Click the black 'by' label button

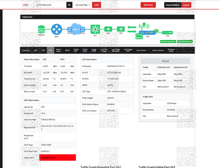pos(70,5)
